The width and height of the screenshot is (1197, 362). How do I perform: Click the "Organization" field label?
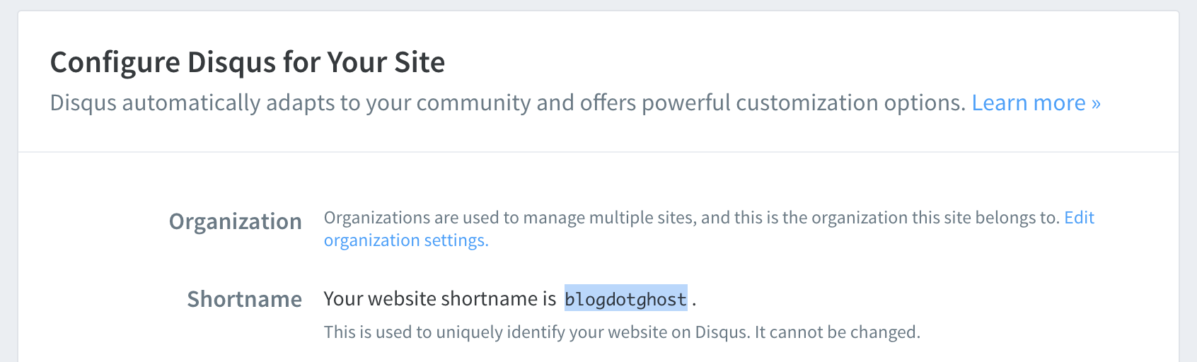point(235,221)
